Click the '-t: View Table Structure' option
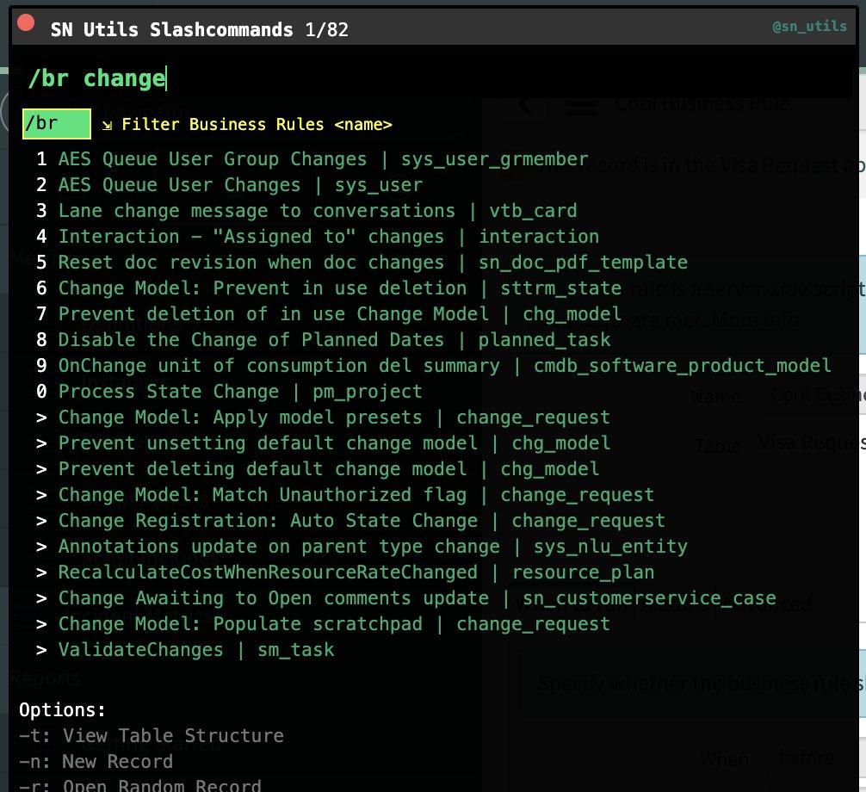Screen dimensions: 866x792 tap(151, 736)
